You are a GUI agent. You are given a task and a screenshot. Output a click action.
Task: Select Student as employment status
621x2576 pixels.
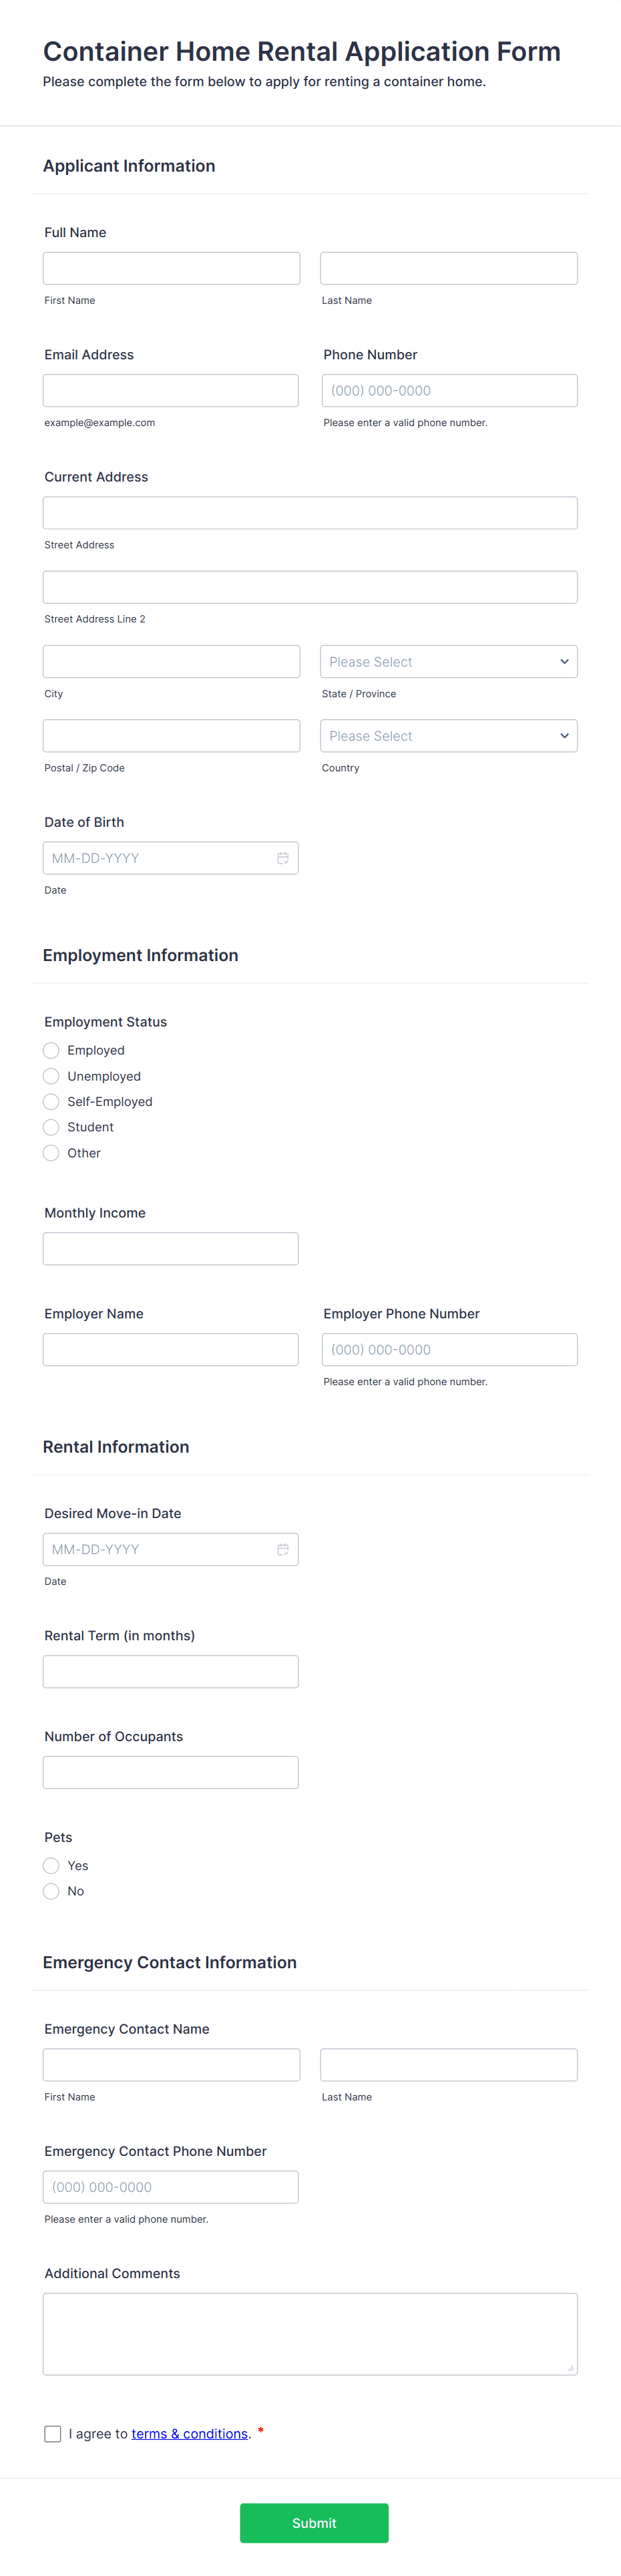click(x=51, y=1127)
